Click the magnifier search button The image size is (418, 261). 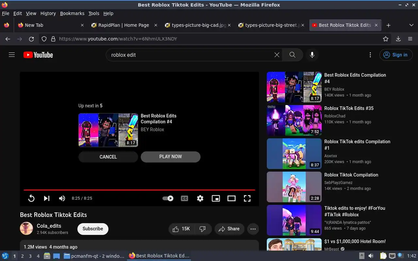[292, 55]
